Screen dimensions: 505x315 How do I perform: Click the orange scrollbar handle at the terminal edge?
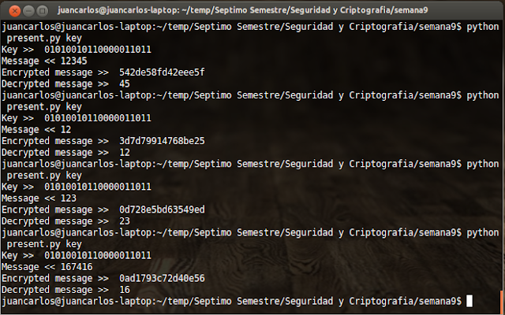(x=501, y=302)
